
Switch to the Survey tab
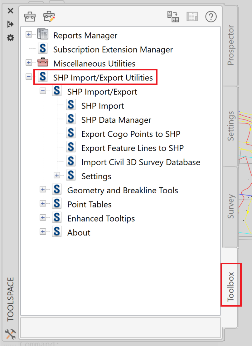point(230,207)
